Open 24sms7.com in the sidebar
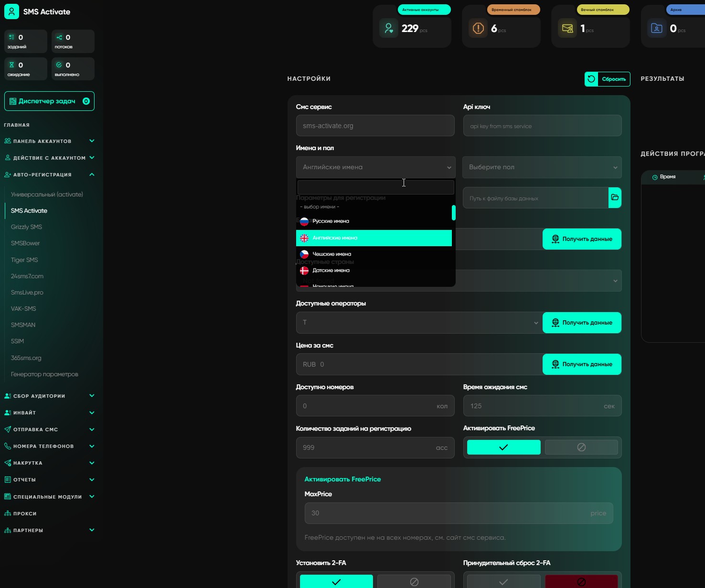This screenshot has height=588, width=705. click(x=27, y=276)
